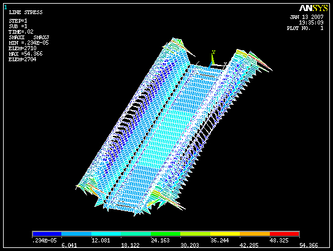Image resolution: width=333 pixels, height=251 pixels.
Task: Click the ANSYS logo
Action: tap(313, 9)
